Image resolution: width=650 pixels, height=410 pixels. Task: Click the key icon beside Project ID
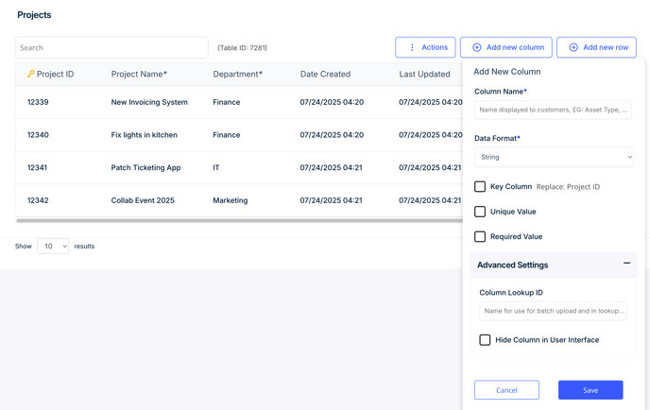[30, 74]
